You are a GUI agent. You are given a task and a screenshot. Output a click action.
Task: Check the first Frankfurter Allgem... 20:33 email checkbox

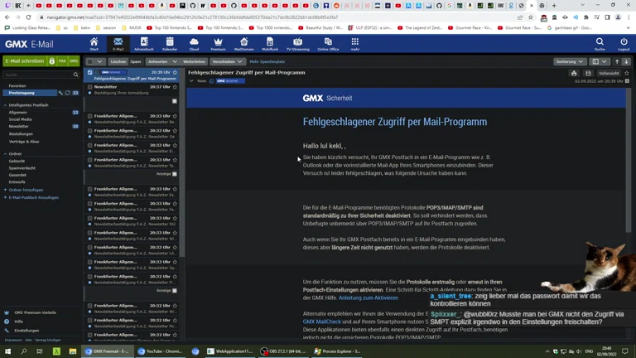90,116
